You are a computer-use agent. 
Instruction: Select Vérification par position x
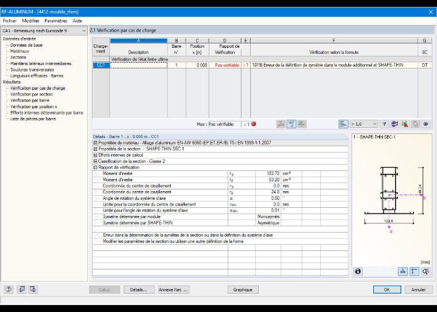coord(33,106)
